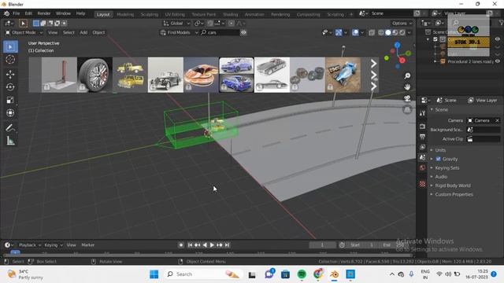Expand the Rigid Body World panel
The width and height of the screenshot is (504, 283).
453,186
